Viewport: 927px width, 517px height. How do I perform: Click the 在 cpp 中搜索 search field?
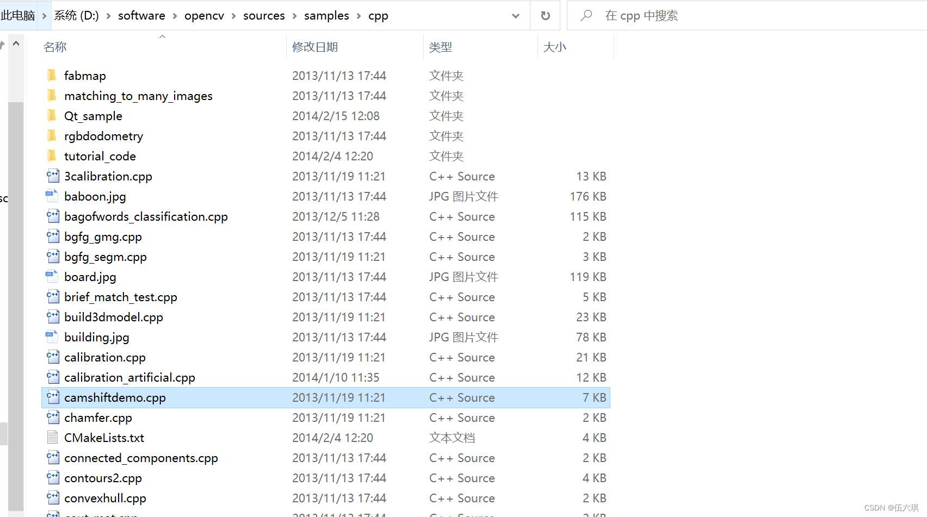(748, 16)
